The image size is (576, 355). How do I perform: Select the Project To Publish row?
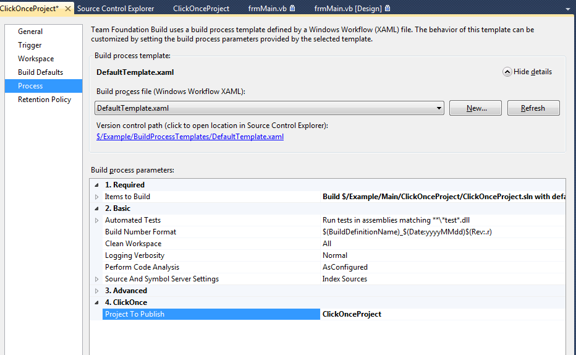pos(211,314)
